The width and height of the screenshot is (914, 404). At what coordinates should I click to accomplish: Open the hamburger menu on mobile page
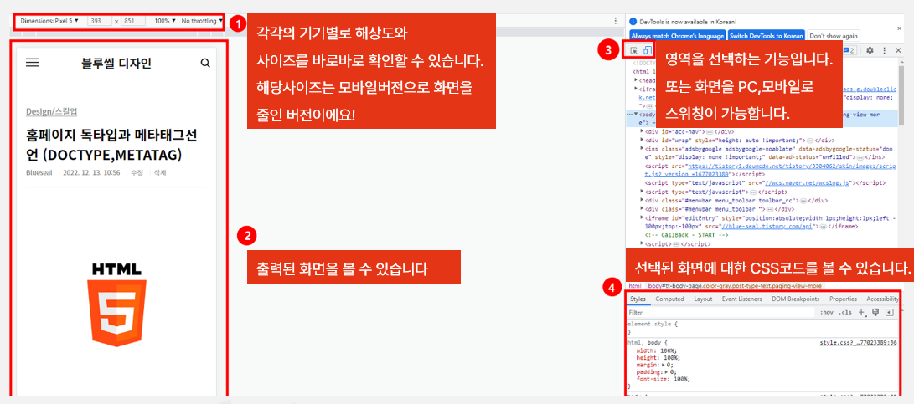pos(33,63)
